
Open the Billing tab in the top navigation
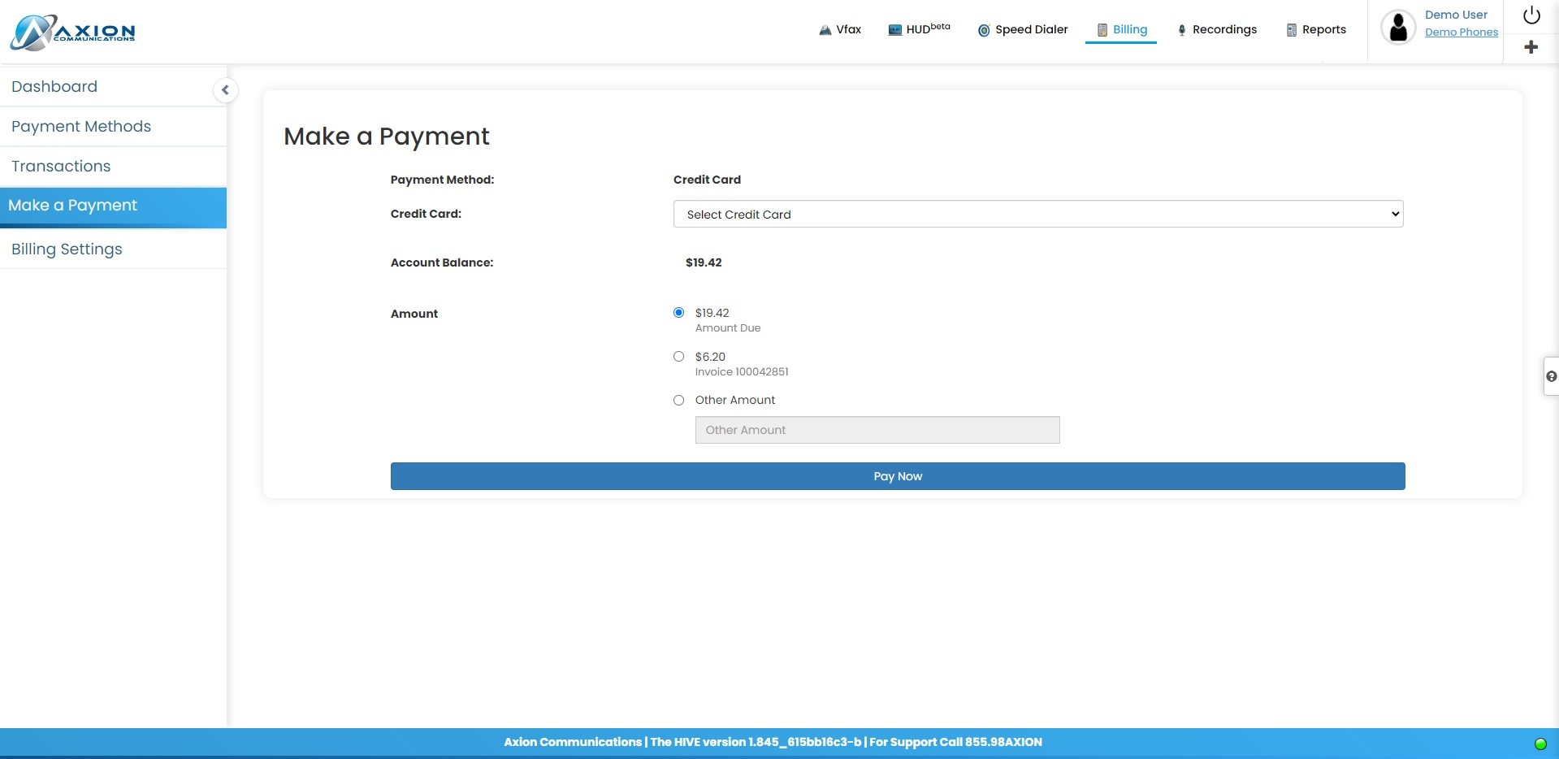(x=1121, y=29)
